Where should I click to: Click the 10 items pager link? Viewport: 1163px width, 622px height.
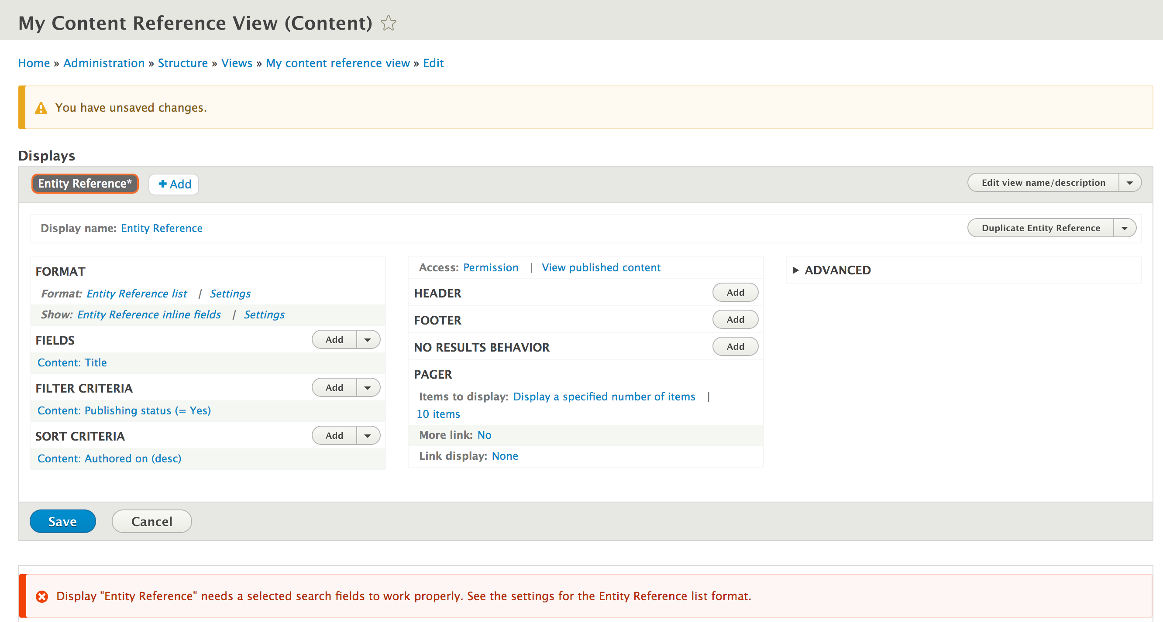click(x=438, y=414)
